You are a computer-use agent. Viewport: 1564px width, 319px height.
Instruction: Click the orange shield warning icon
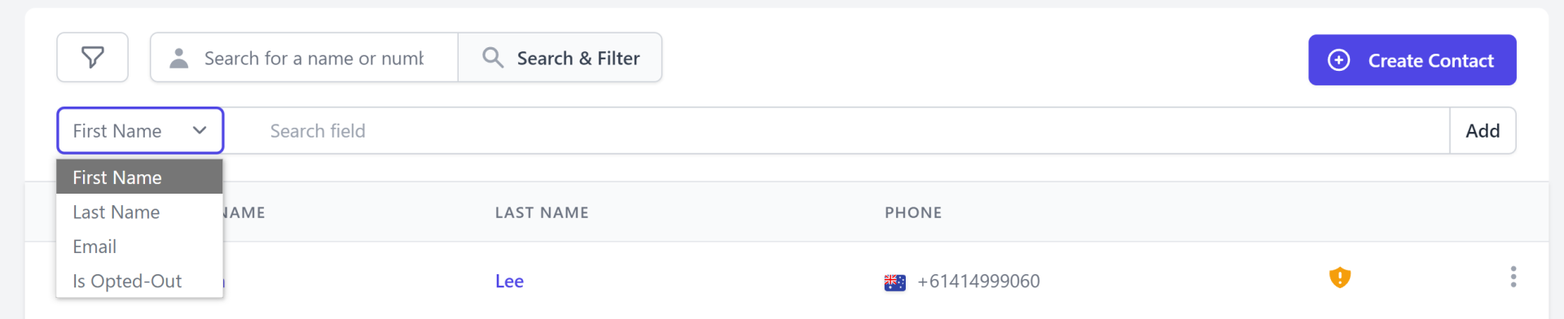1339,277
